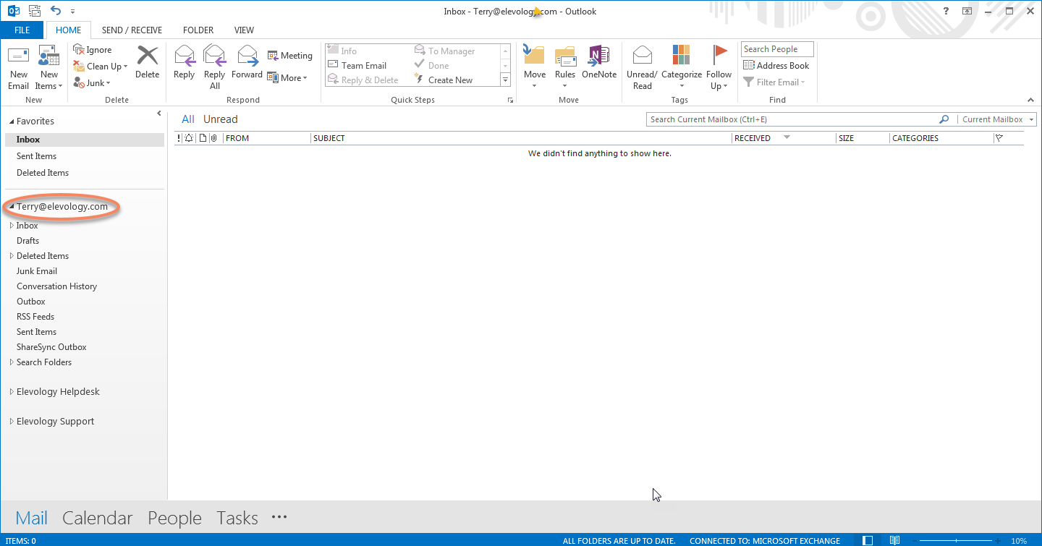Expand the Elevology Support mailbox
Viewport: 1042px width, 546px height.
[11, 422]
